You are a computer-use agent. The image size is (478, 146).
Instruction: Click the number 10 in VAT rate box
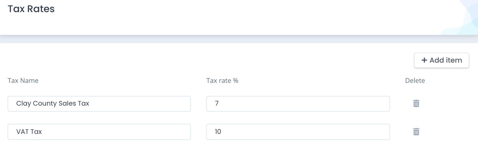tap(218, 132)
